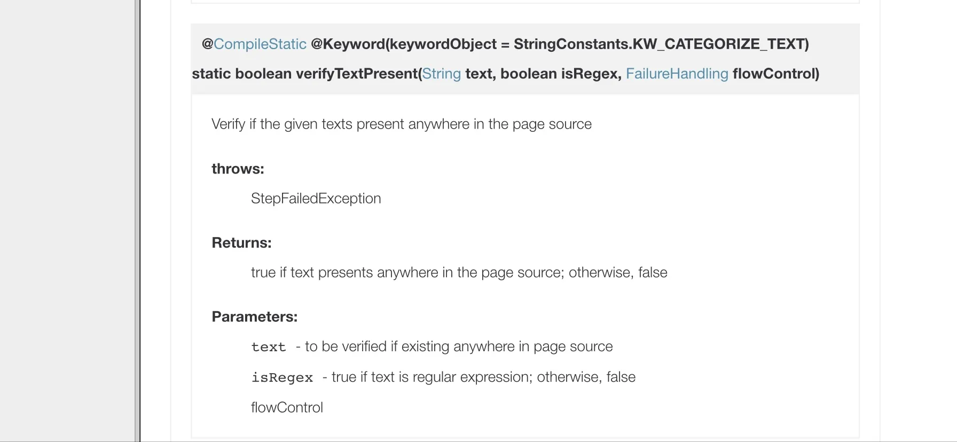The image size is (957, 442).
Task: Click the 'to be verified if existing' description
Action: [x=458, y=347]
